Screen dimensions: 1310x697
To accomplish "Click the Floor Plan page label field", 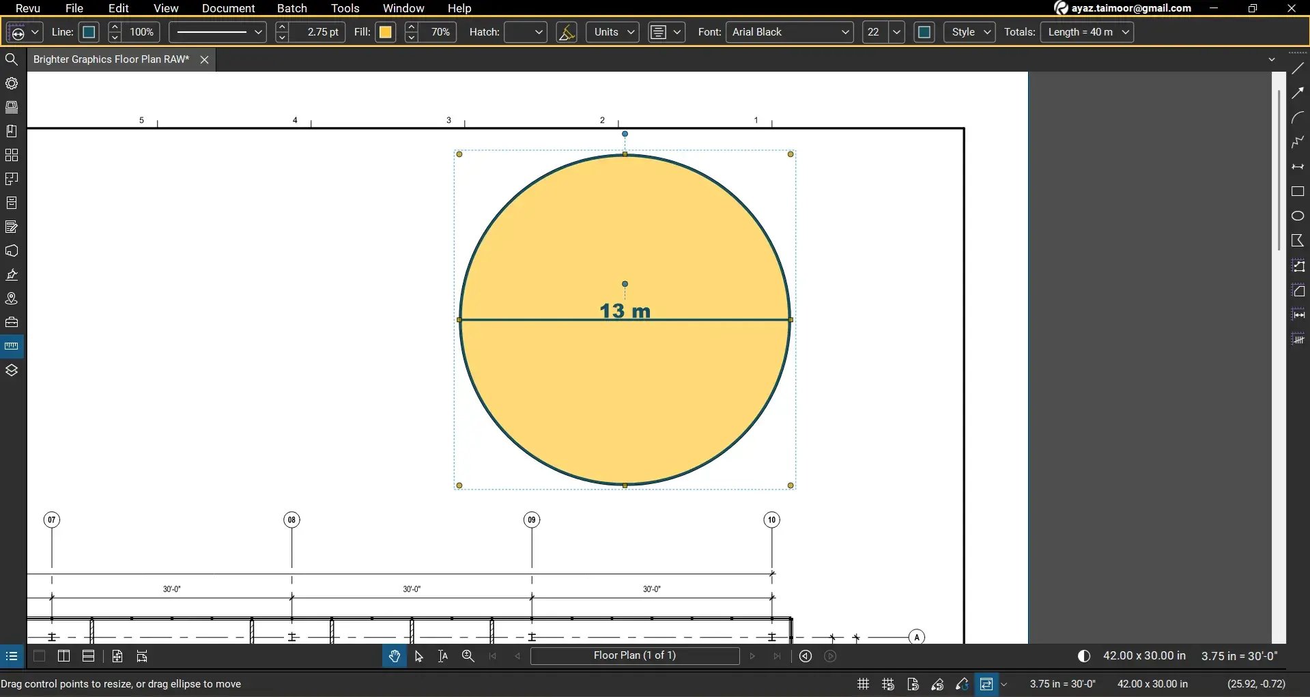I will [x=635, y=656].
